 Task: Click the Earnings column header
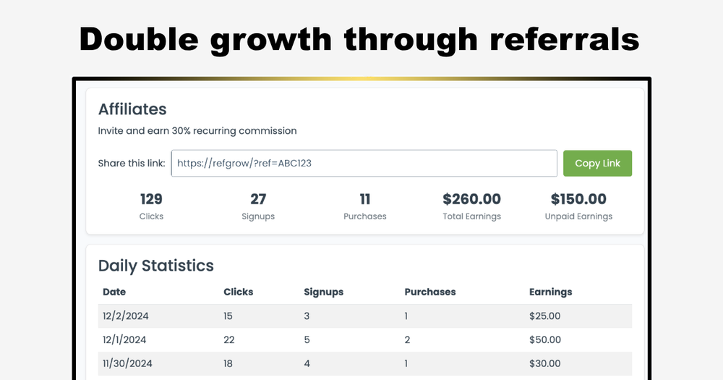point(550,292)
